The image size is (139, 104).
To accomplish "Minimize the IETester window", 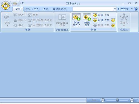I will (x=123, y=4).
